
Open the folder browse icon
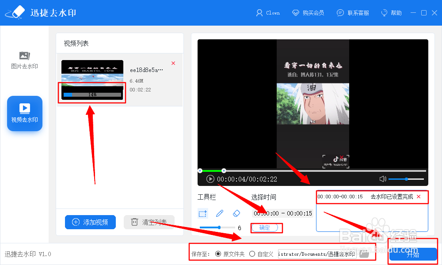(364, 254)
